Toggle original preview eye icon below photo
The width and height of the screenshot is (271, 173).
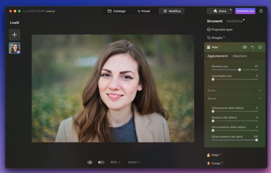[x=90, y=162]
